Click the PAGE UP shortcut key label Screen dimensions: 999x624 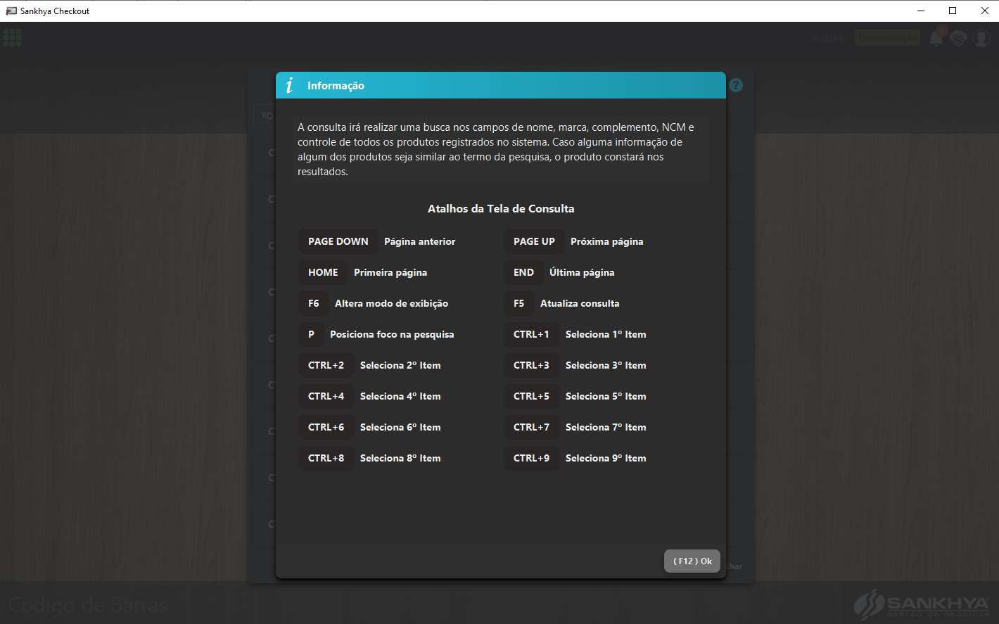click(x=534, y=241)
